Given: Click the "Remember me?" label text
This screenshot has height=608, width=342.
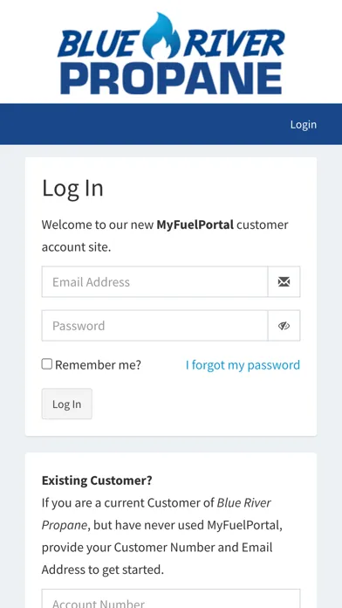Looking at the screenshot, I should (x=98, y=365).
